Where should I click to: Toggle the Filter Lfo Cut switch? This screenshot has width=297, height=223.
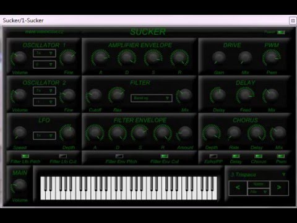63,156
